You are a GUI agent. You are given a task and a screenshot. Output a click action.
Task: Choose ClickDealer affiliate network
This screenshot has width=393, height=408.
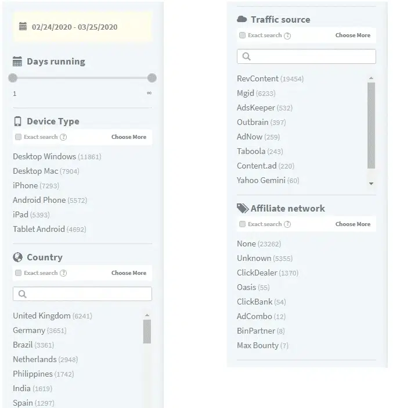pyautogui.click(x=257, y=273)
